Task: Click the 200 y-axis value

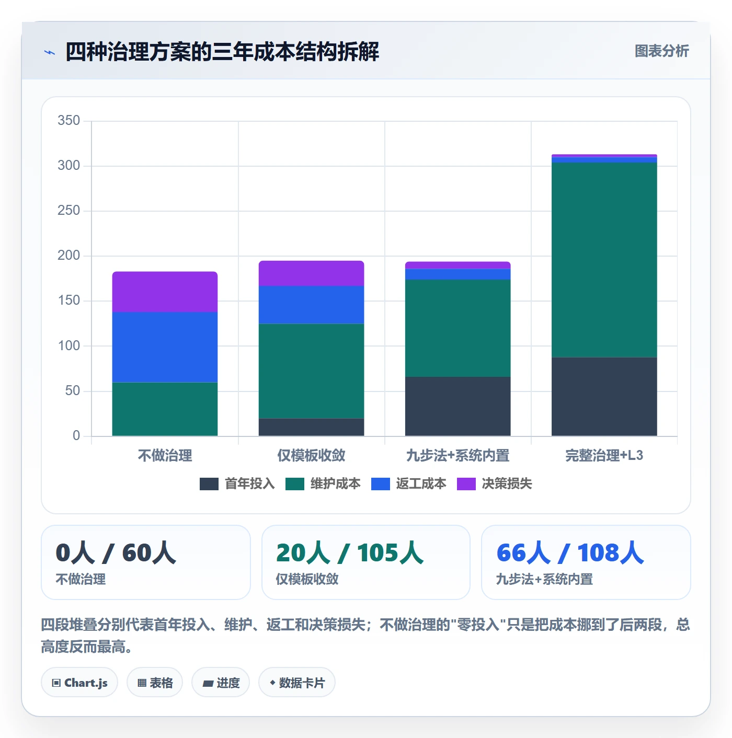Action: pyautogui.click(x=69, y=256)
